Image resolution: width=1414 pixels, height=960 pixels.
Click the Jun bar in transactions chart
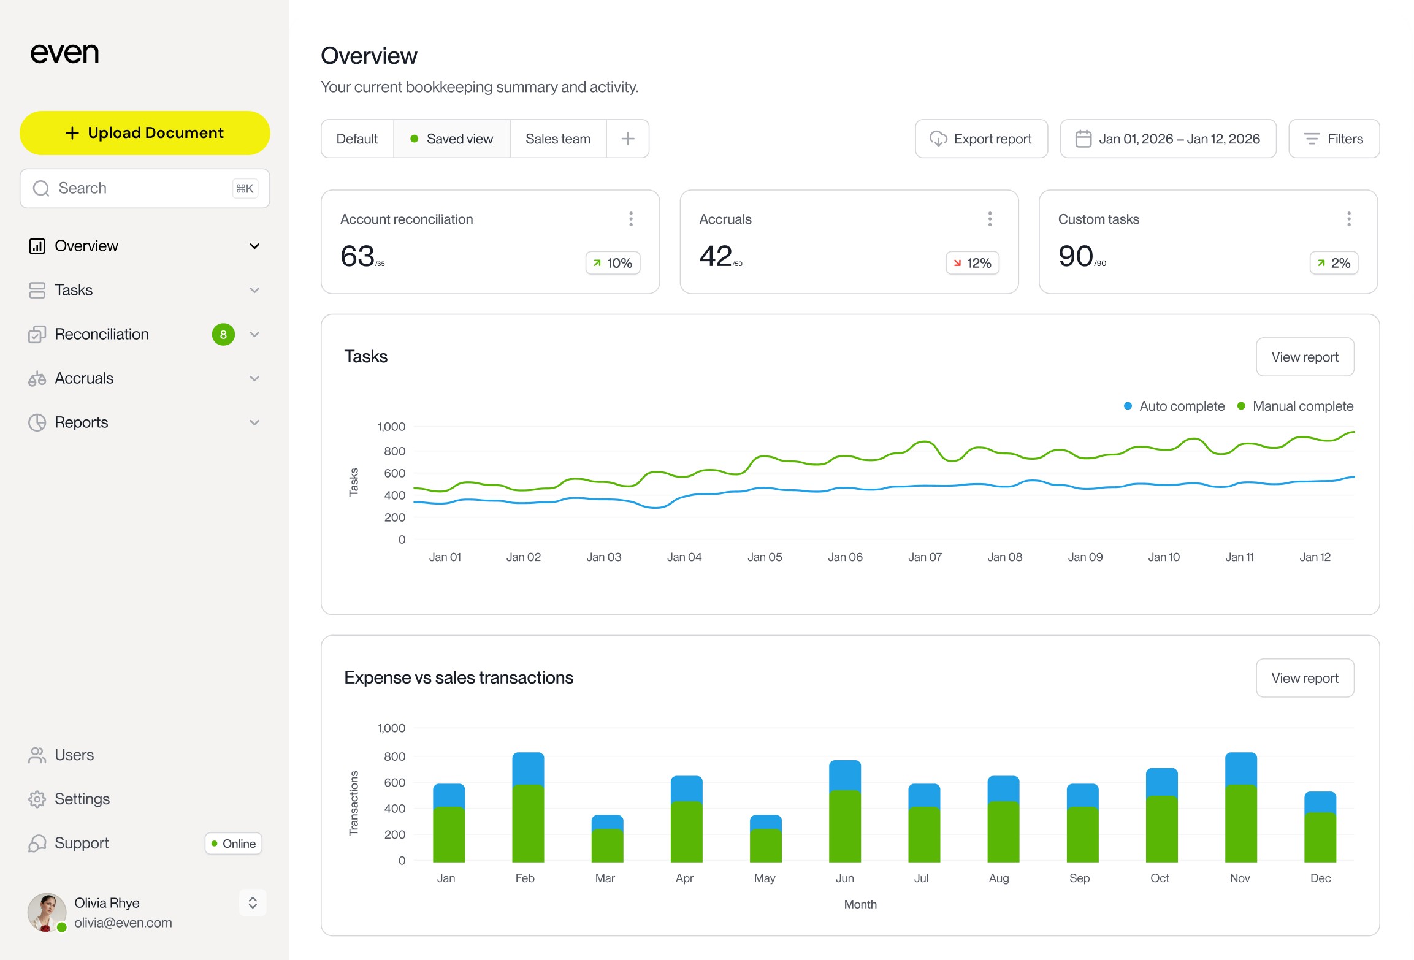845,811
